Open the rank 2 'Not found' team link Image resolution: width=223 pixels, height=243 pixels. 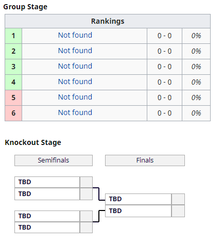point(75,51)
